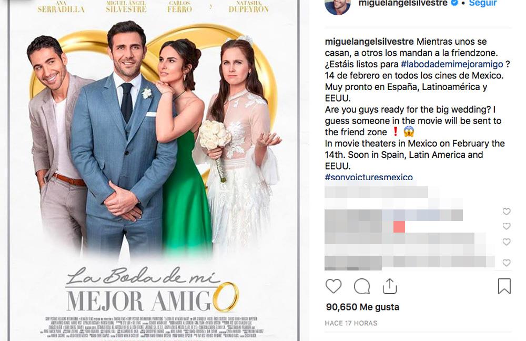Open the #labodademimejoramigo hashtag
This screenshot has height=341, width=526.
[x=452, y=64]
